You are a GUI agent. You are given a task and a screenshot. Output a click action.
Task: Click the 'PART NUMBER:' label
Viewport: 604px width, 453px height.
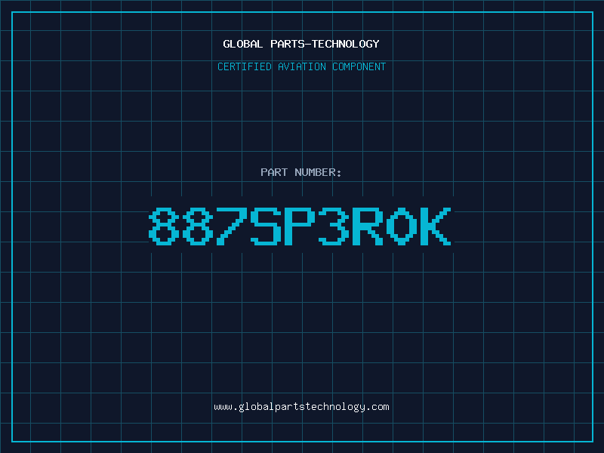click(x=301, y=172)
